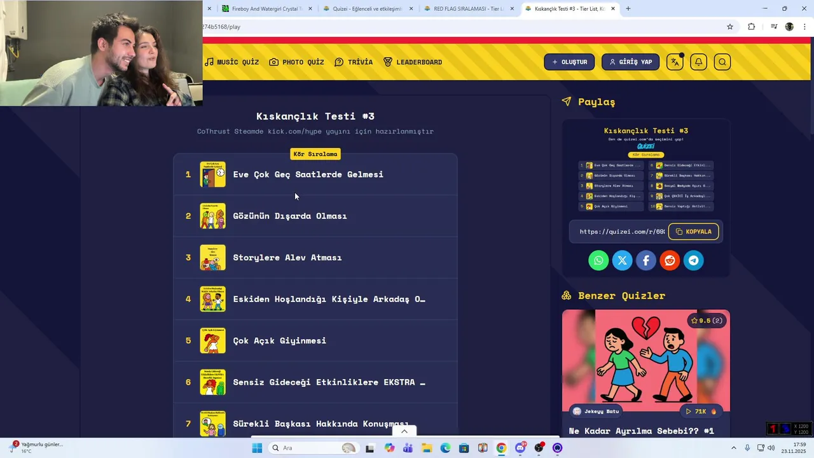
Task: Select row Eskiden Hoşlandığı Kişiyle Arkadaş
Action: 315,299
